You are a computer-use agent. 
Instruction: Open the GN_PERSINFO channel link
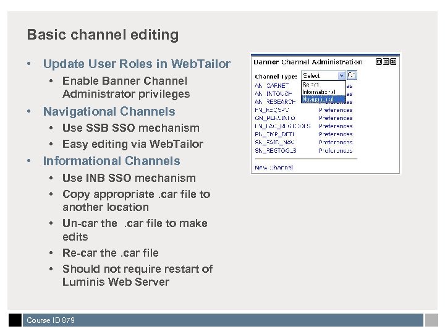click(275, 118)
